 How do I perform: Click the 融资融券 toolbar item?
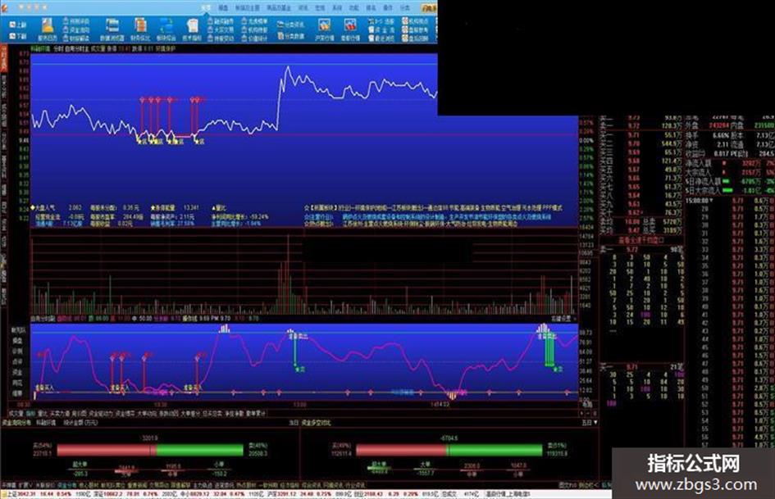pyautogui.click(x=221, y=21)
